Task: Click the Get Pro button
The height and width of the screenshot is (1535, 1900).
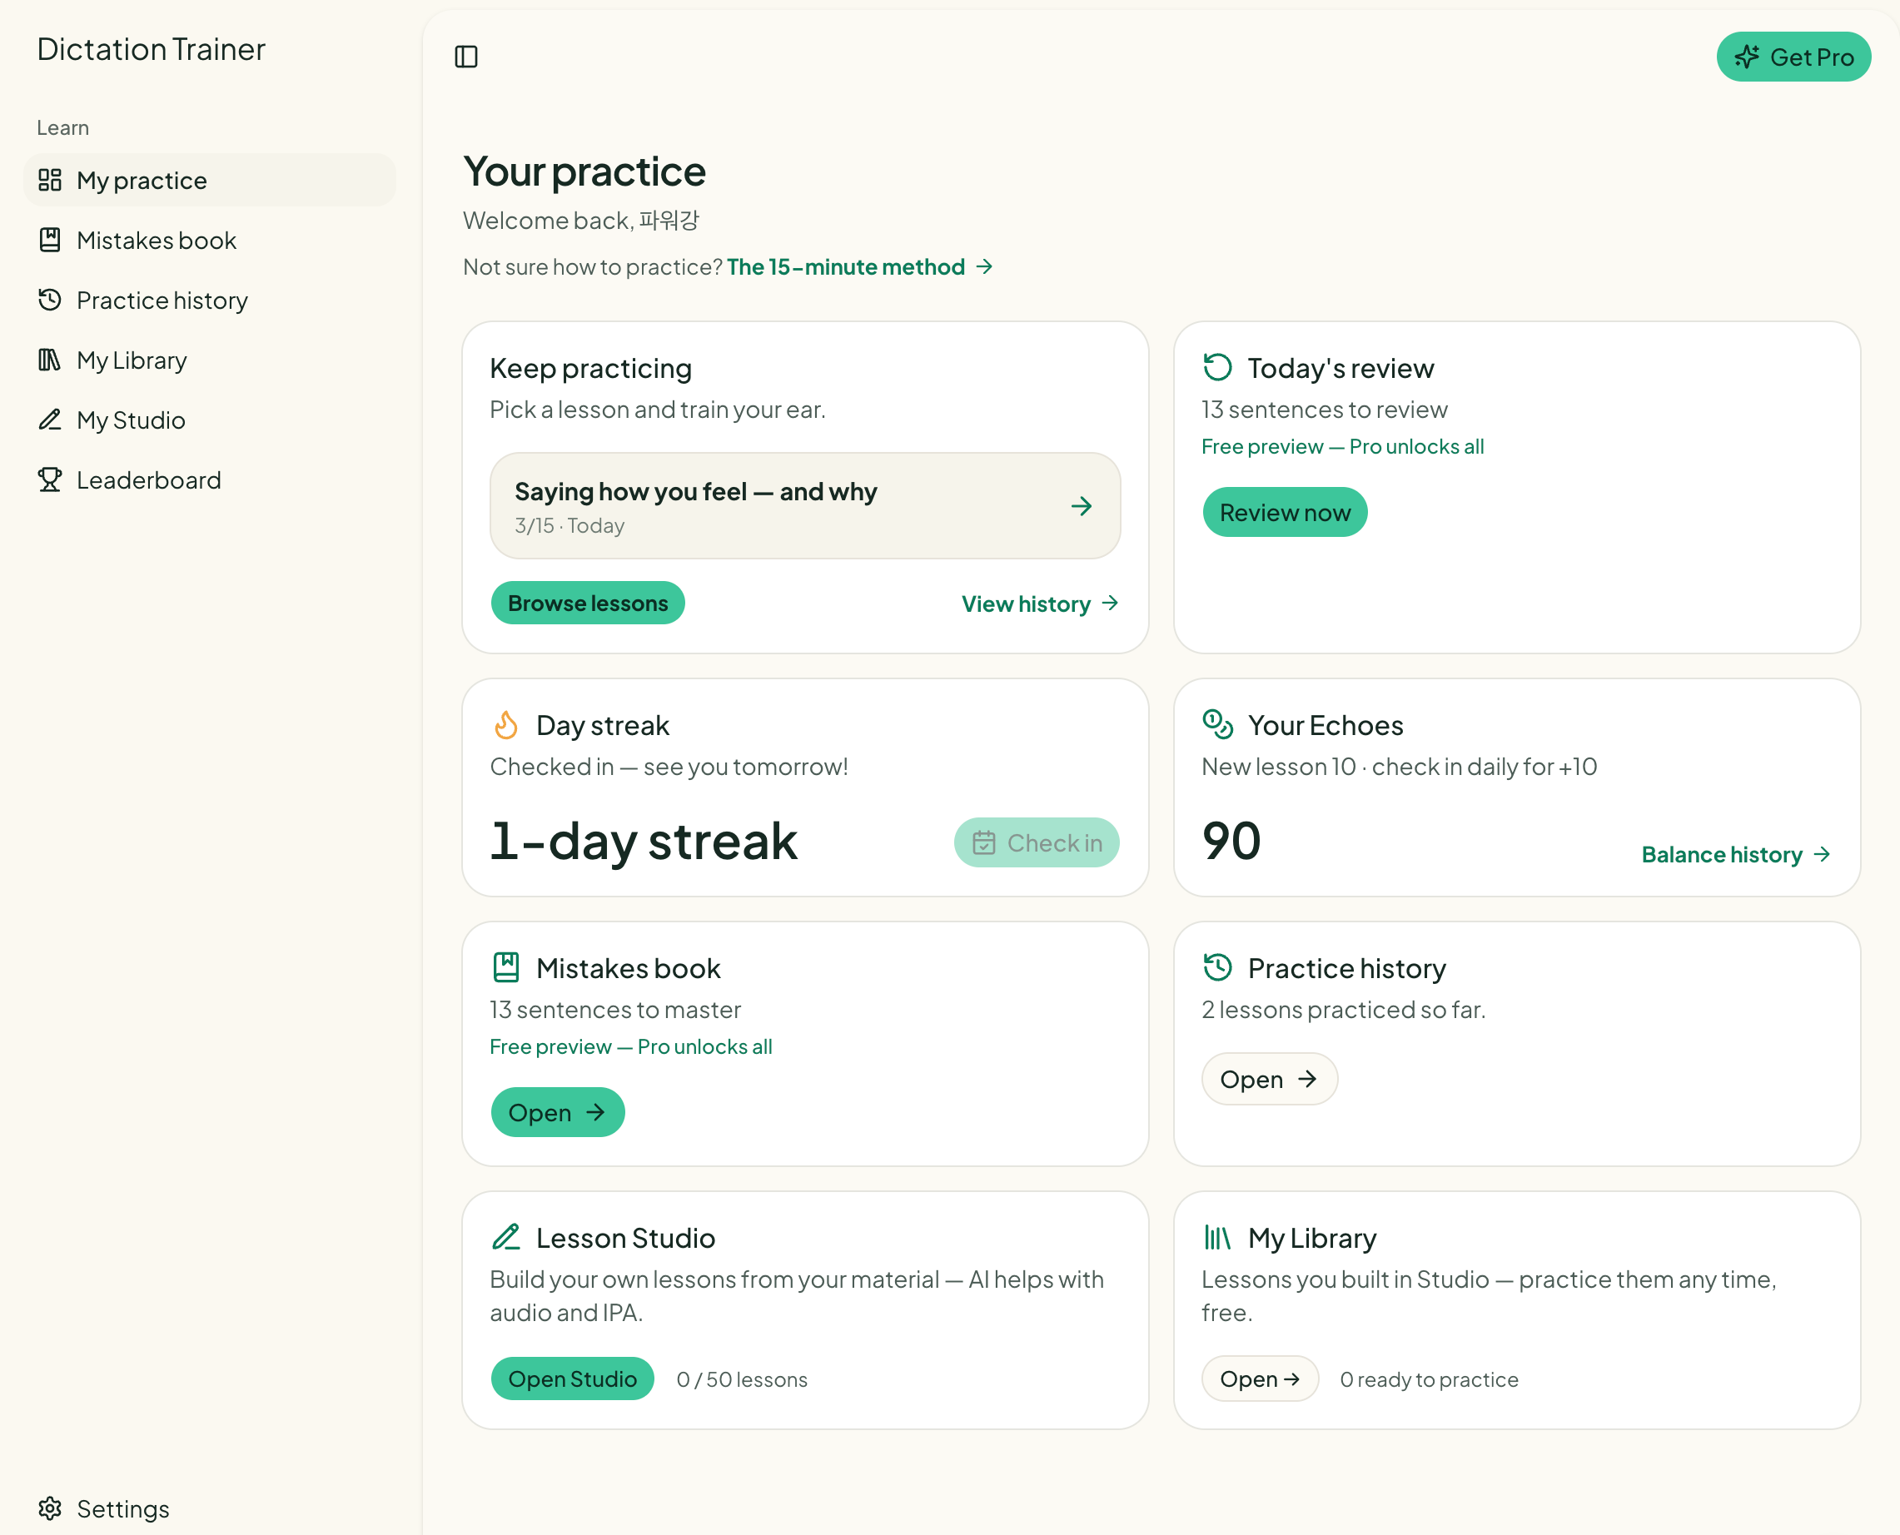Action: pyautogui.click(x=1794, y=57)
